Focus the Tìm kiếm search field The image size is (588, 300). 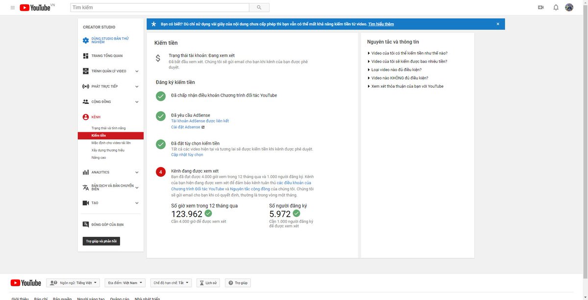coord(160,7)
